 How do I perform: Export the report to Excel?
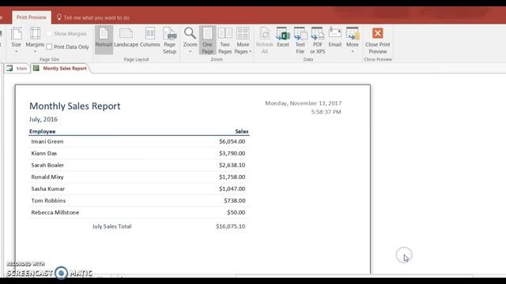coord(283,38)
